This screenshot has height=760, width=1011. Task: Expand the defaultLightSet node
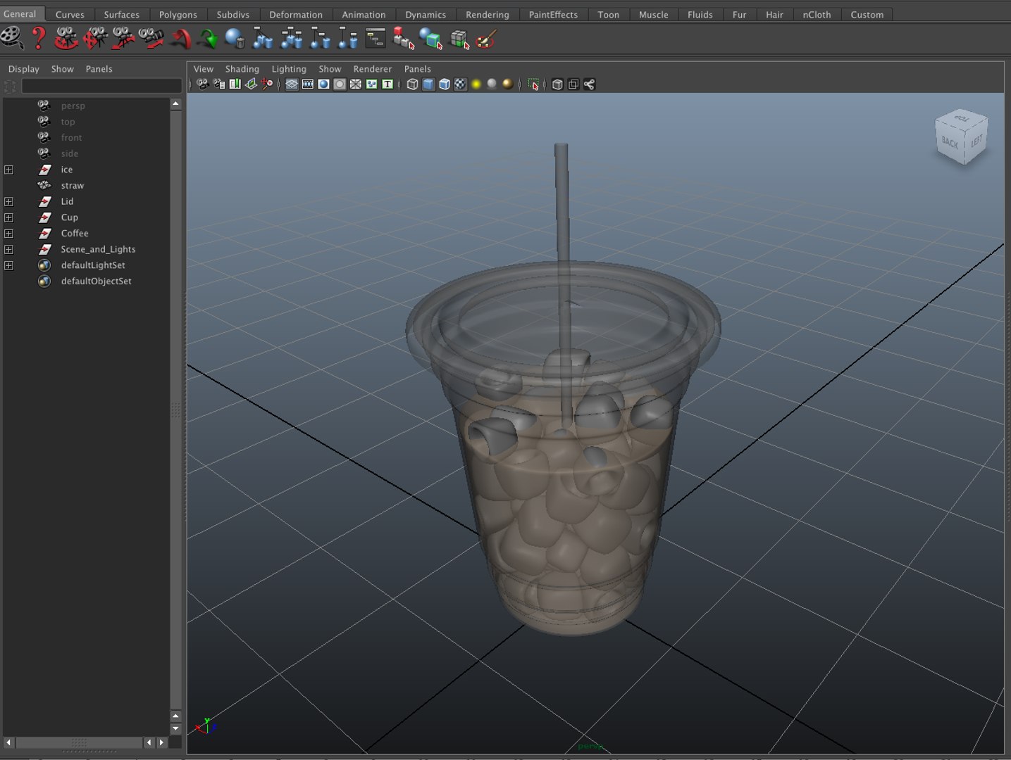[8, 265]
